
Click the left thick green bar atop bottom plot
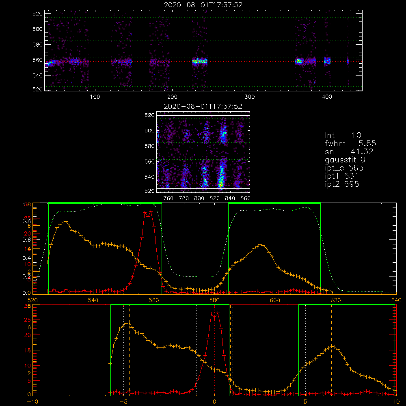point(170,305)
